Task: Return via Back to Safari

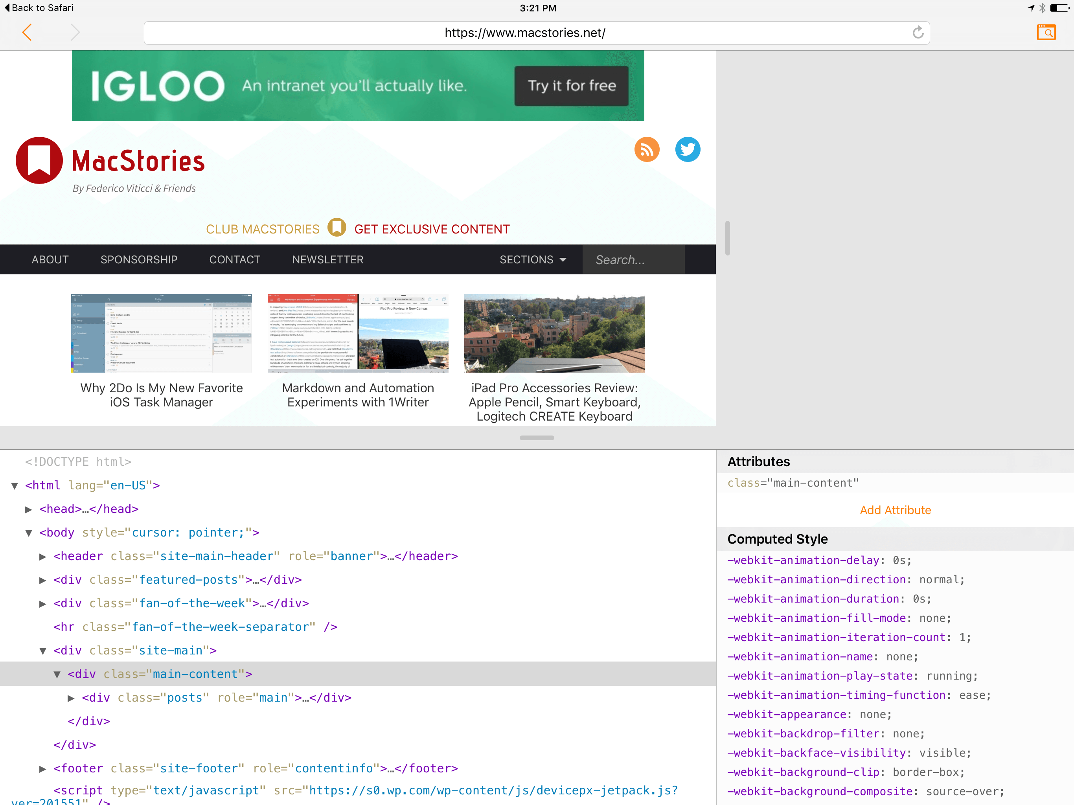Action: 39,8
